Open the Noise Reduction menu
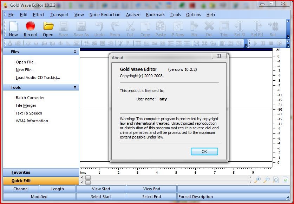Viewport: 294px width, 204px height. [x=105, y=15]
